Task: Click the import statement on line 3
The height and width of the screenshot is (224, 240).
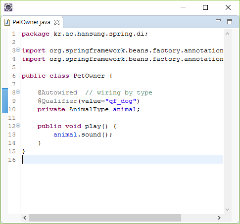Action: pos(123,50)
